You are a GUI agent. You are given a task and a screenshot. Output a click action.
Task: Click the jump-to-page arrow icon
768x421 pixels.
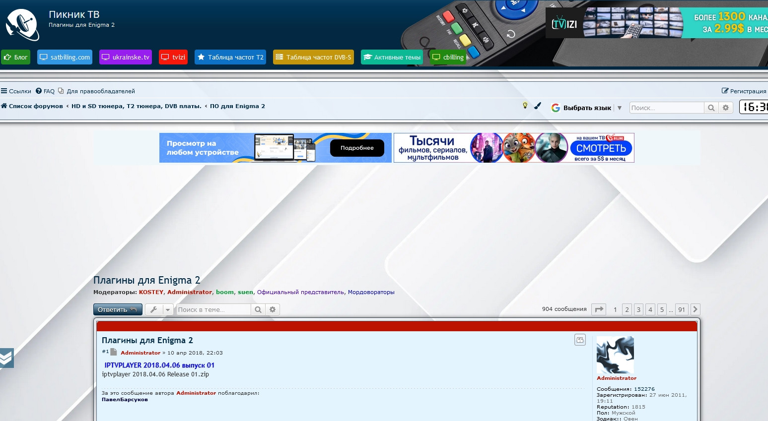click(x=599, y=309)
